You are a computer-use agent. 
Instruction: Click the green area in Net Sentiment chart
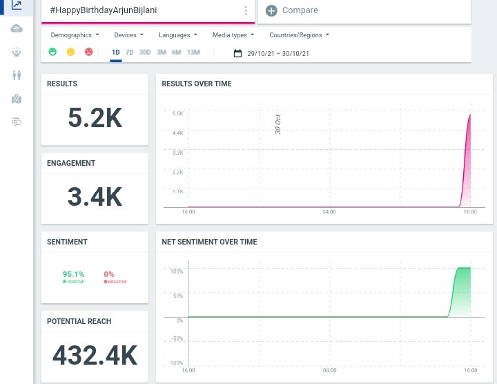(462, 291)
